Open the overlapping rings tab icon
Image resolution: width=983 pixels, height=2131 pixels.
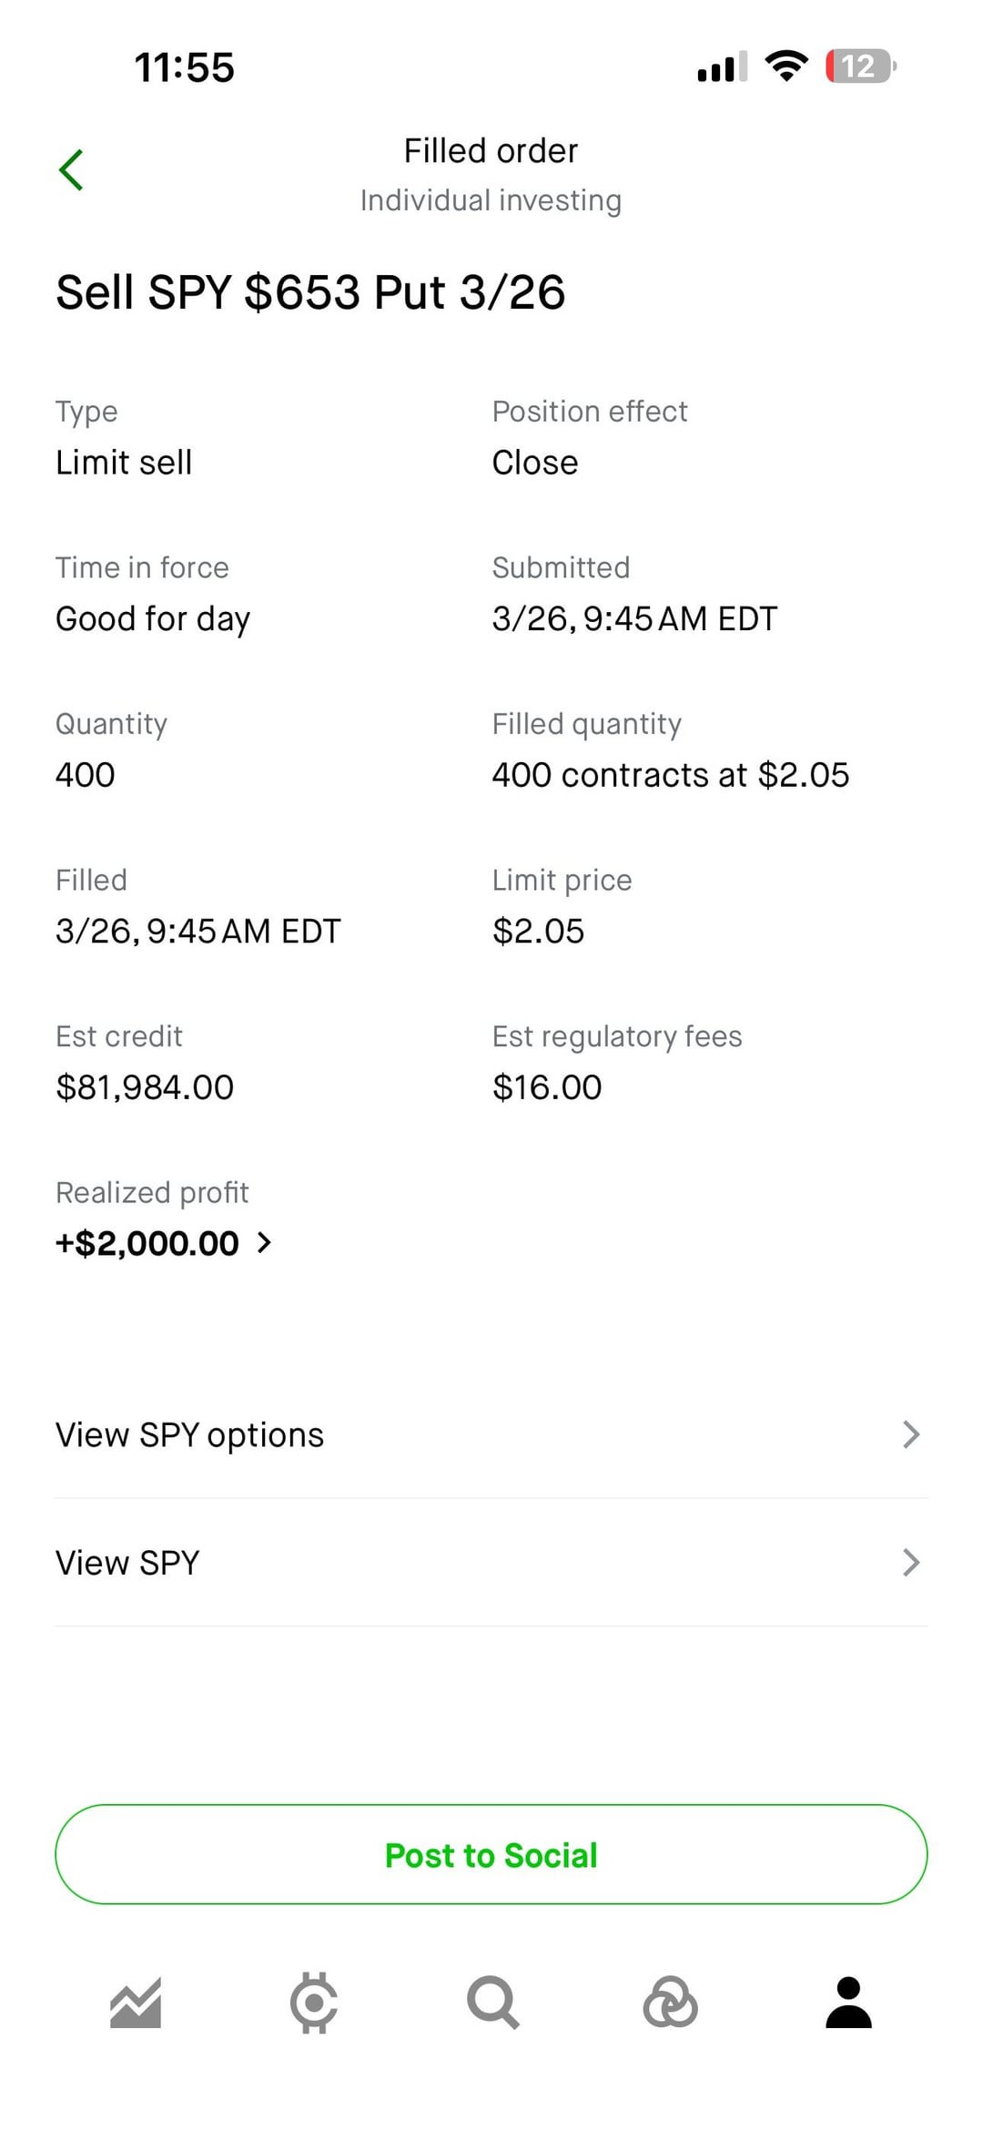[671, 2004]
